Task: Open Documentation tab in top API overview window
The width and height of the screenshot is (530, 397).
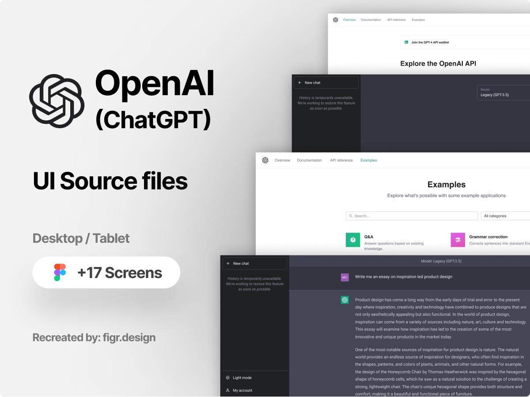Action: (x=371, y=20)
